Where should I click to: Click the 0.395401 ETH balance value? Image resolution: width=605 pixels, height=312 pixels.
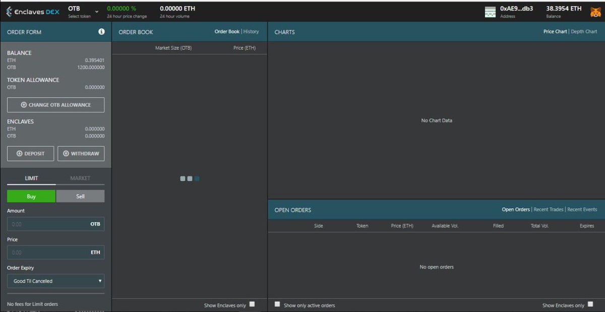point(95,60)
